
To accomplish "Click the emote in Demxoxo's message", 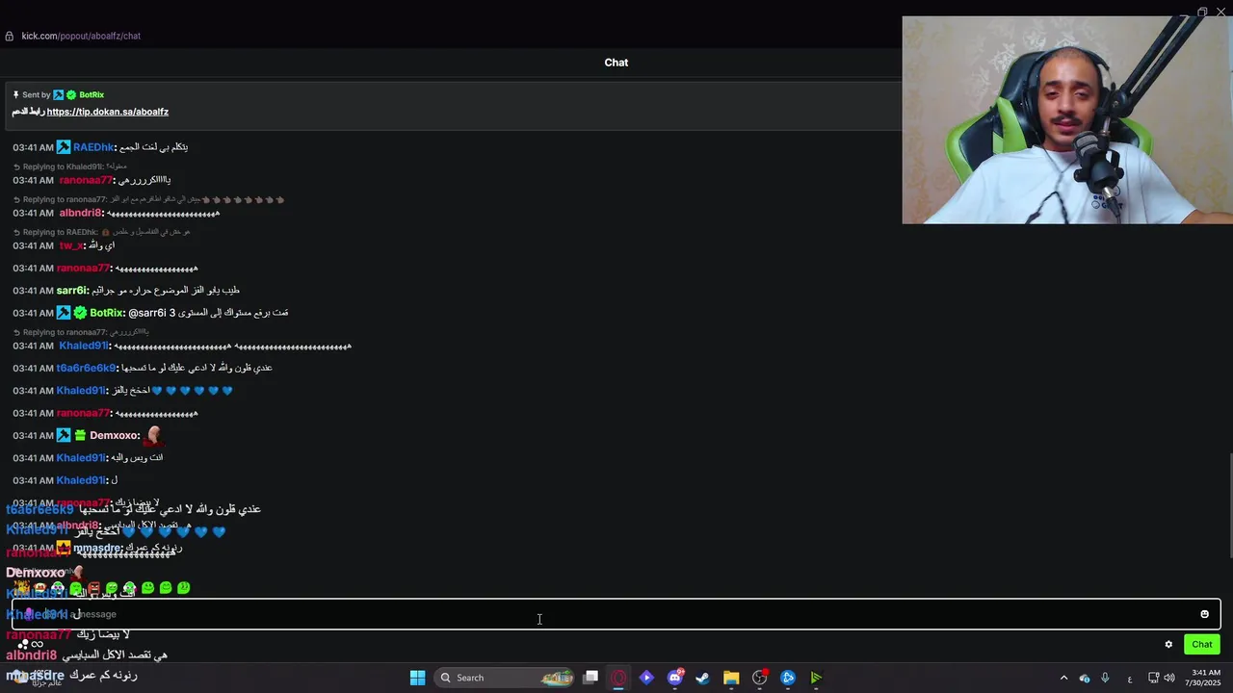I will coord(153,435).
